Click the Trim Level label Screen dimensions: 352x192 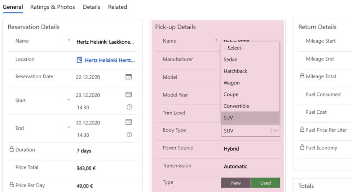pyautogui.click(x=174, y=113)
